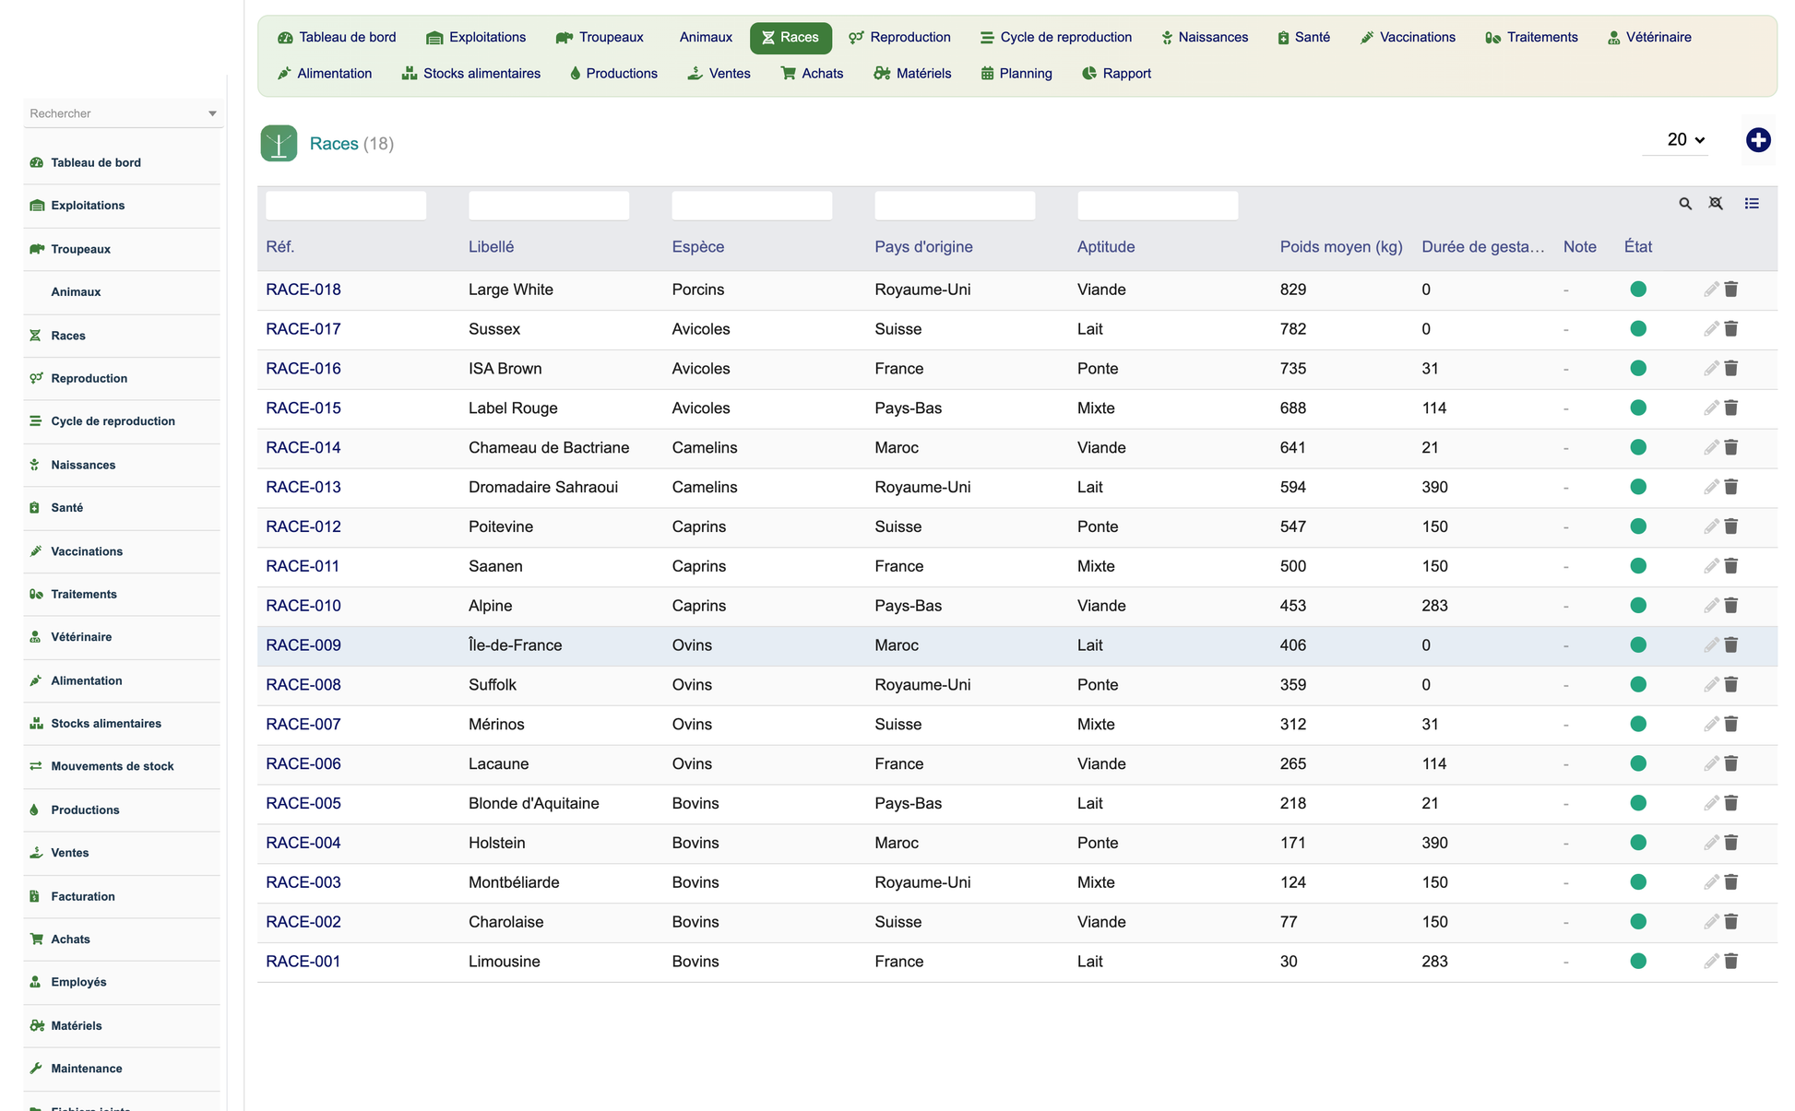Open Facturation in the left sidebar
This screenshot has height=1111, width=1795.
click(x=83, y=896)
